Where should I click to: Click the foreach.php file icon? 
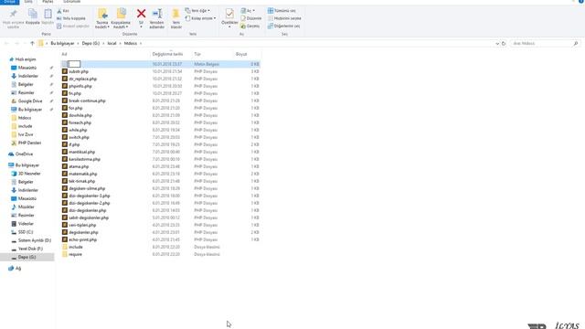click(65, 122)
